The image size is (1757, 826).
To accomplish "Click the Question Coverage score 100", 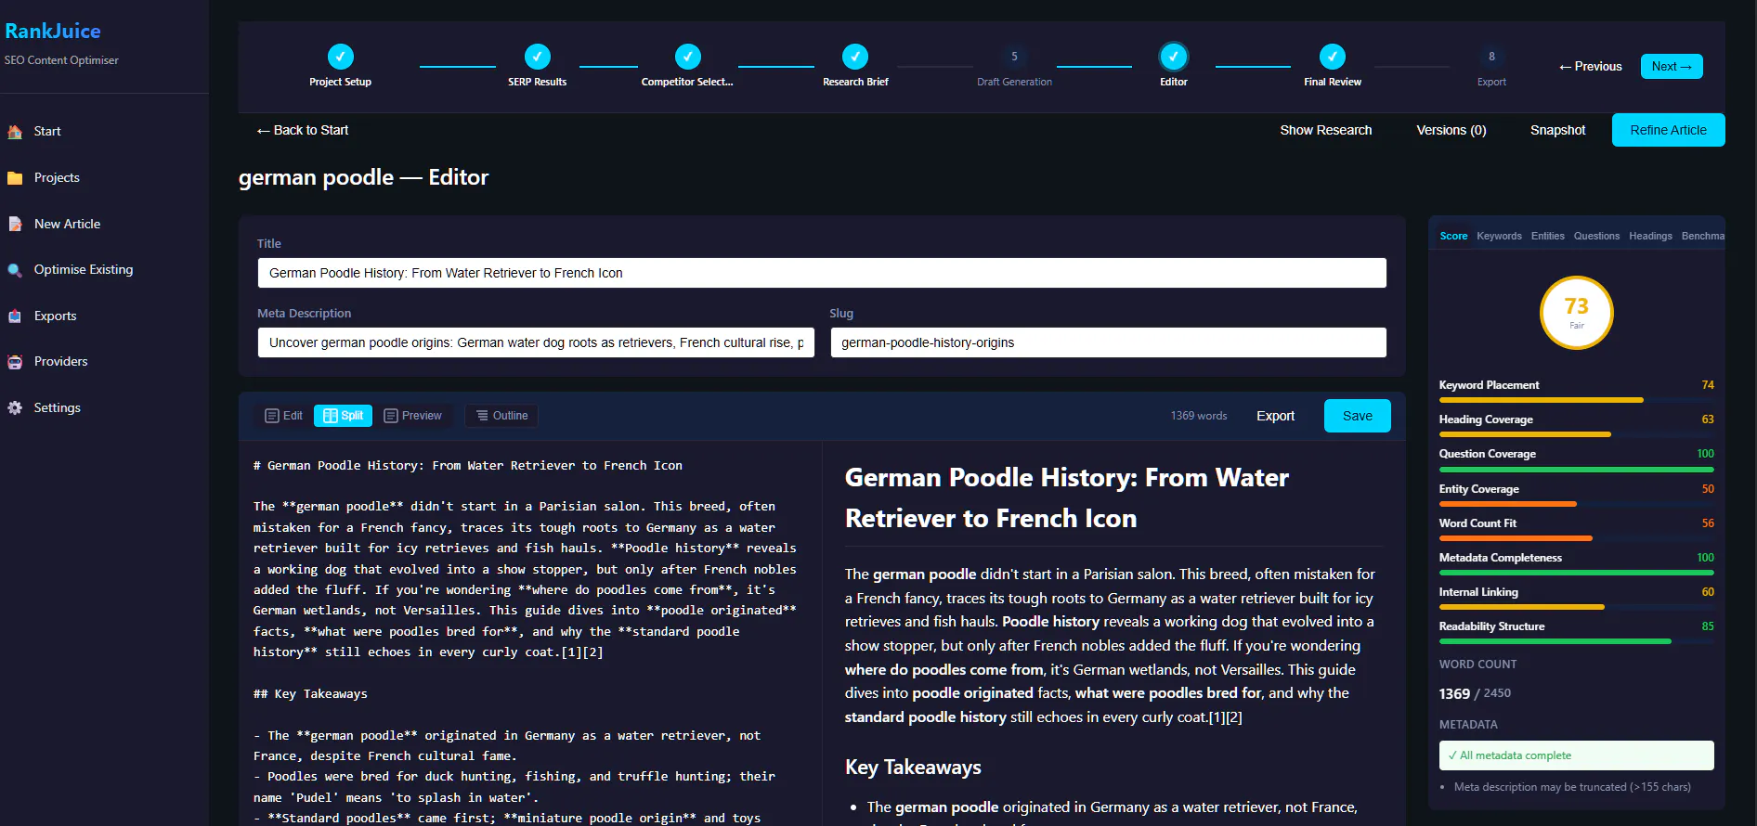I will 1705,454.
